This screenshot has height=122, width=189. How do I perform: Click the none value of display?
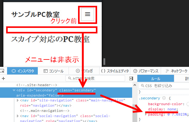pyautogui.click(x=172, y=109)
